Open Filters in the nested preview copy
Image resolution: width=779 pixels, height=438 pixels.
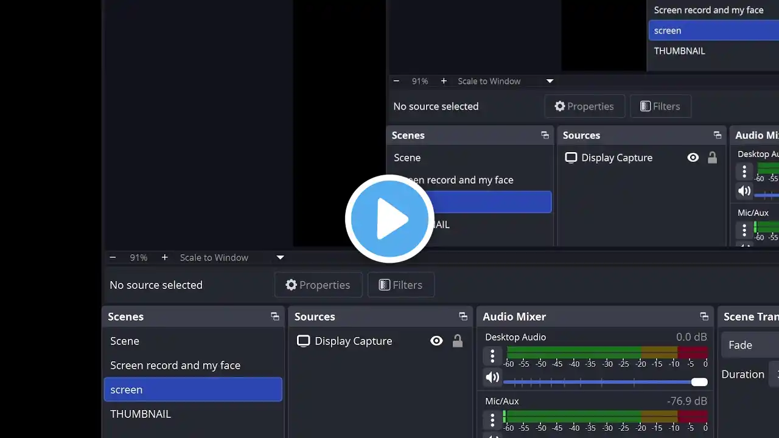(660, 106)
